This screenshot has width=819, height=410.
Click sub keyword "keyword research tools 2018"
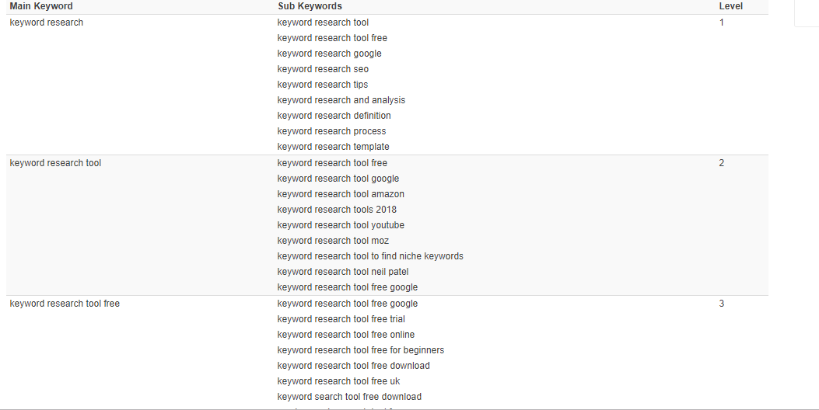[337, 210]
